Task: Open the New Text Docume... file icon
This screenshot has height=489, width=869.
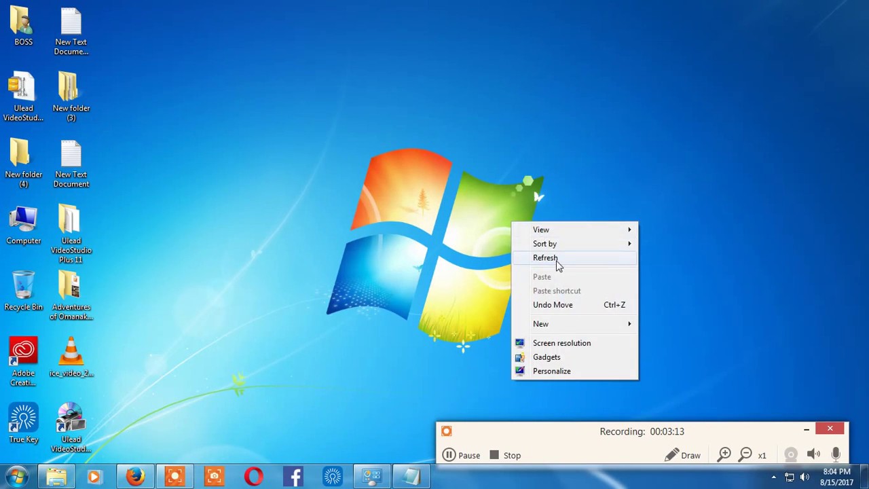Action: point(71,31)
